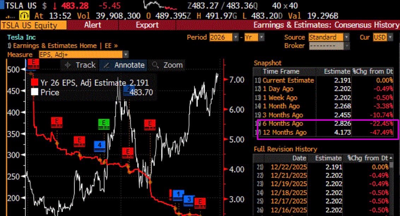400x216 pixels.
Task: Click the Tesla Inc company name
Action: [22, 37]
